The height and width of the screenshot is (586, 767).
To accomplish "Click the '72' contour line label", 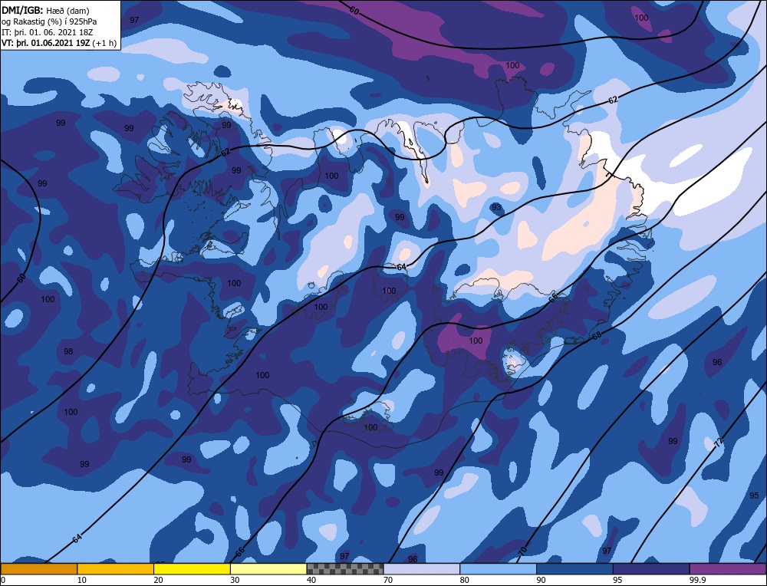I will [x=719, y=443].
